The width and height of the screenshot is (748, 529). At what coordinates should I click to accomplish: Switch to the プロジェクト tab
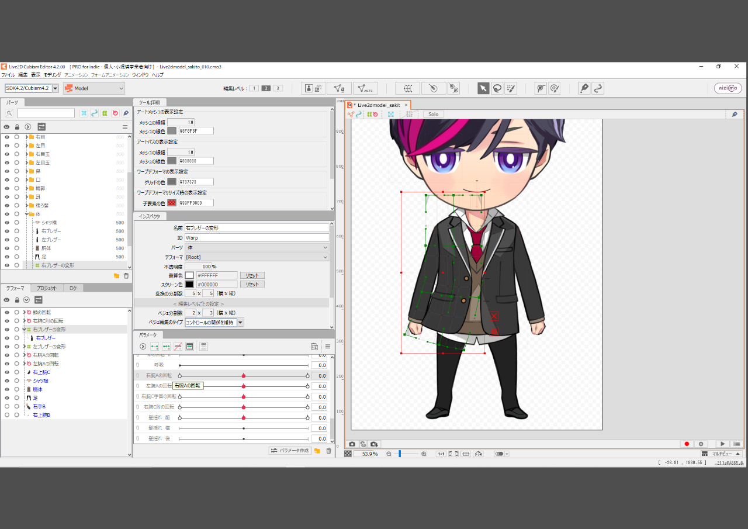click(x=46, y=288)
